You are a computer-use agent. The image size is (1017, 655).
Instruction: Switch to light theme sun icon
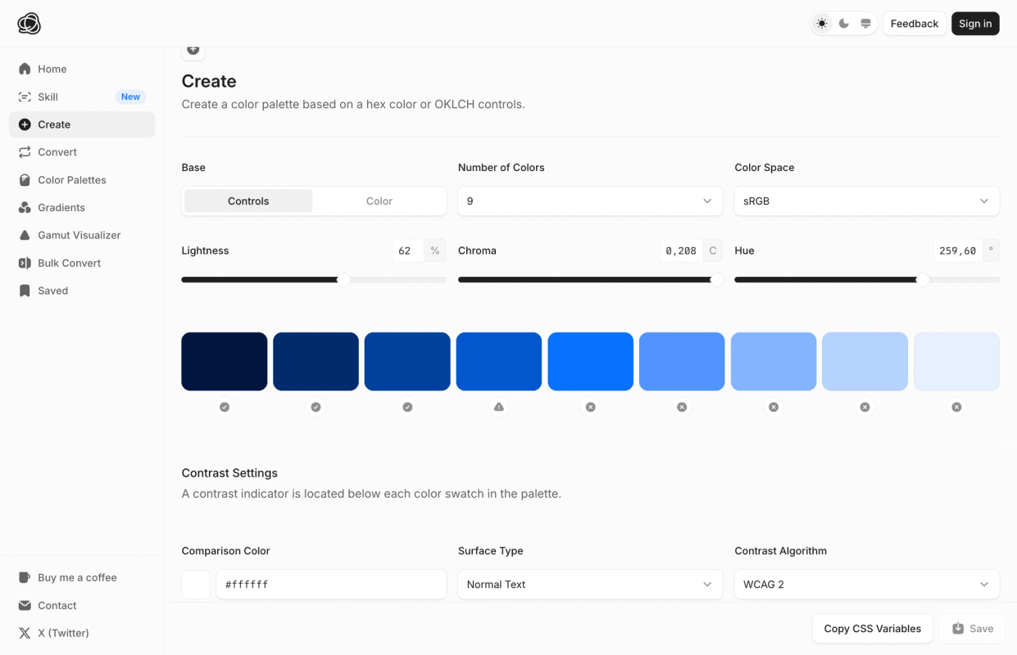(822, 24)
